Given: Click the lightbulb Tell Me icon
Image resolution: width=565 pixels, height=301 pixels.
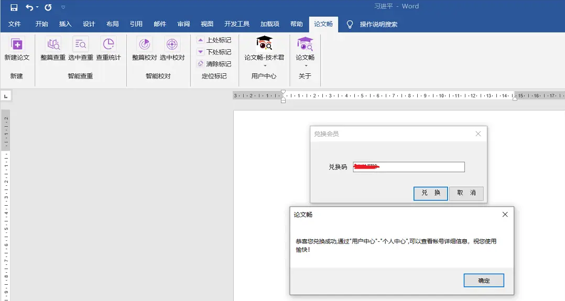Looking at the screenshot, I should point(350,25).
